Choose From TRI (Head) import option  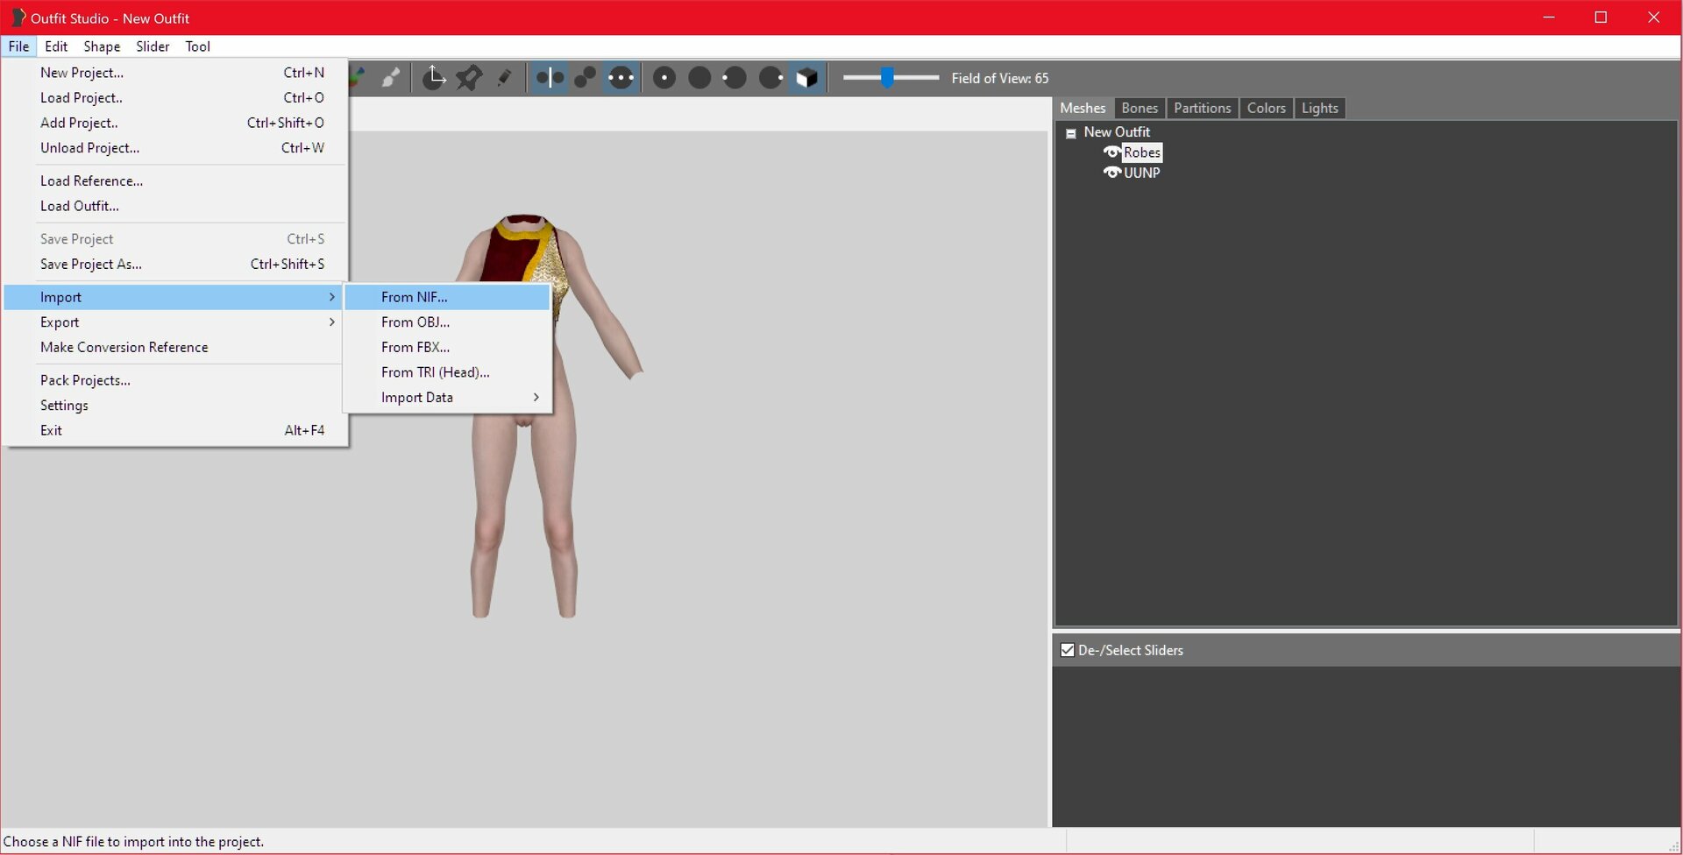click(447, 372)
